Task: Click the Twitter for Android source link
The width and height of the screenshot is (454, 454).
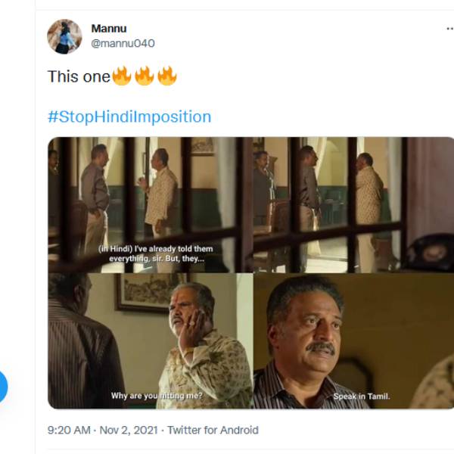Action: 213,430
